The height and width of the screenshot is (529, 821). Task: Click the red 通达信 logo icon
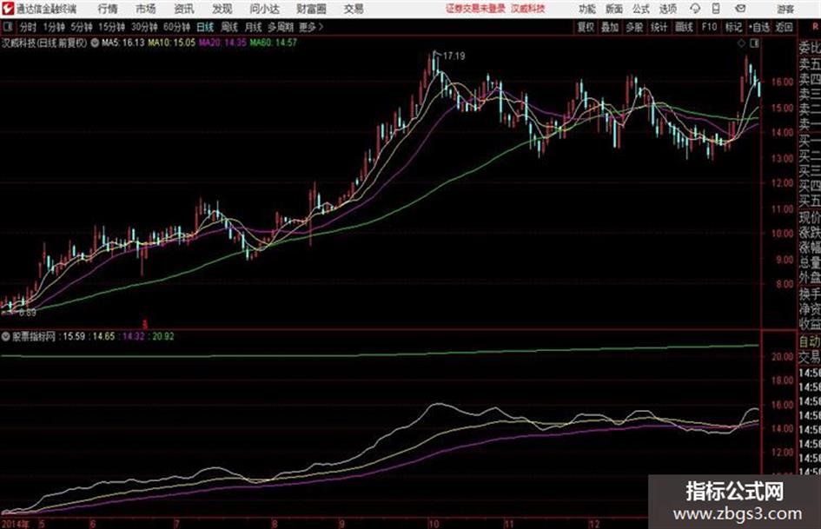point(8,9)
